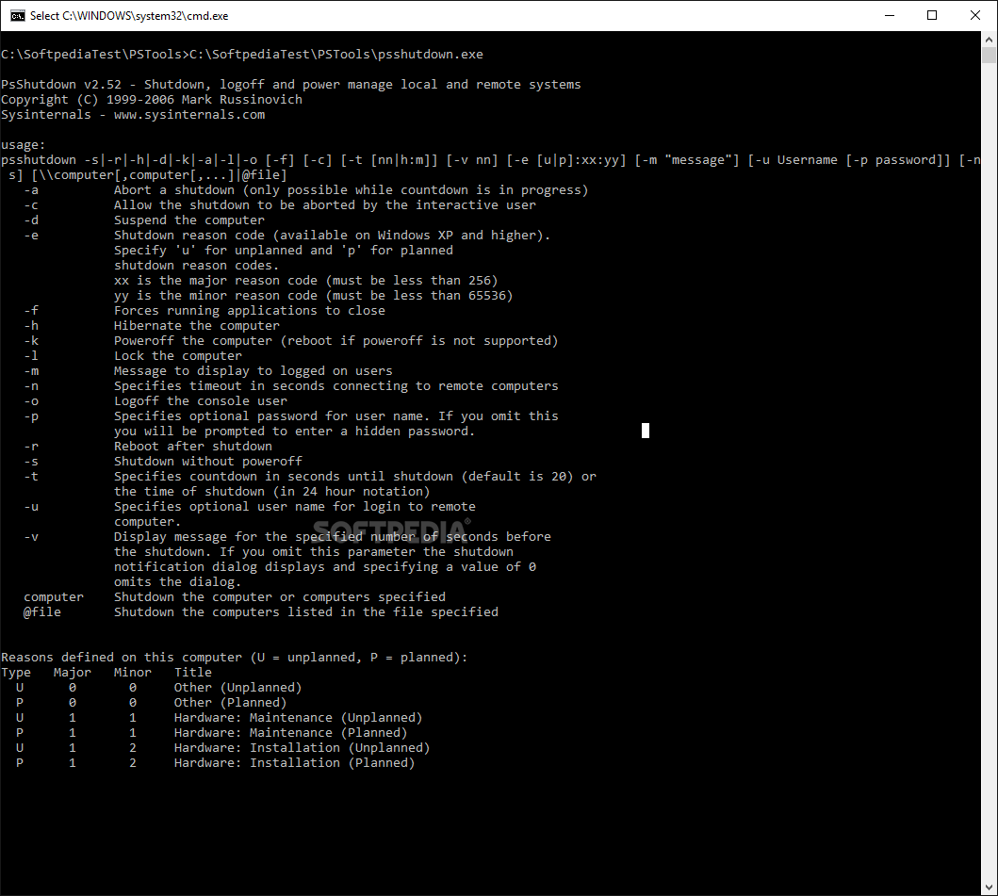This screenshot has height=896, width=998.
Task: Click the scrollbar down arrow
Action: click(x=989, y=888)
